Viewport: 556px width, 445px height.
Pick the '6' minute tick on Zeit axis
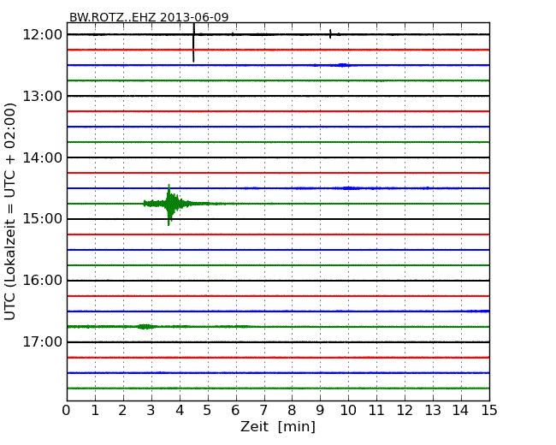(x=235, y=411)
